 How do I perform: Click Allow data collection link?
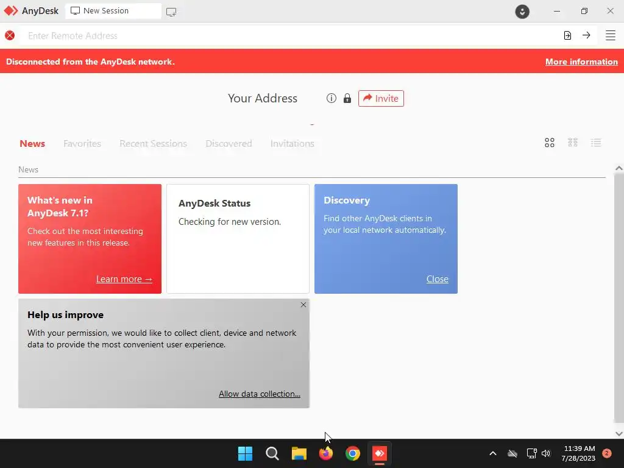(260, 394)
